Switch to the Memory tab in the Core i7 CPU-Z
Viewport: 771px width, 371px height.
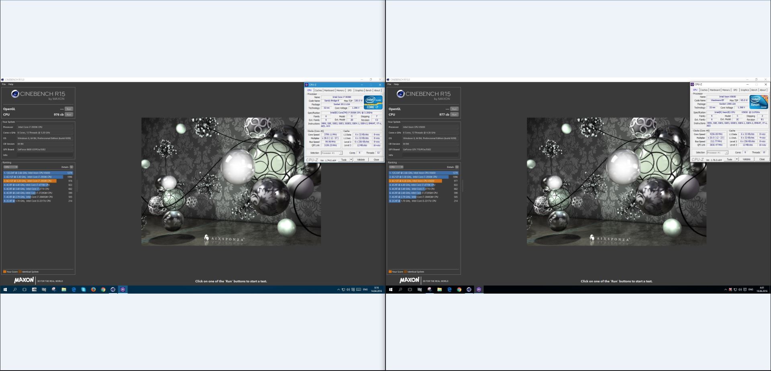pos(340,90)
